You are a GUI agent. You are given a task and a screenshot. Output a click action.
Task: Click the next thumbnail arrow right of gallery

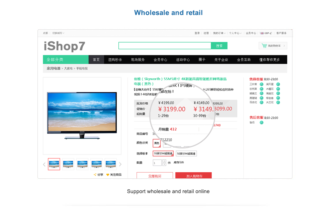120,164
